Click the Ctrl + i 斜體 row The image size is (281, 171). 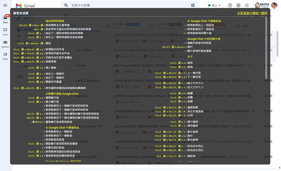181,98
